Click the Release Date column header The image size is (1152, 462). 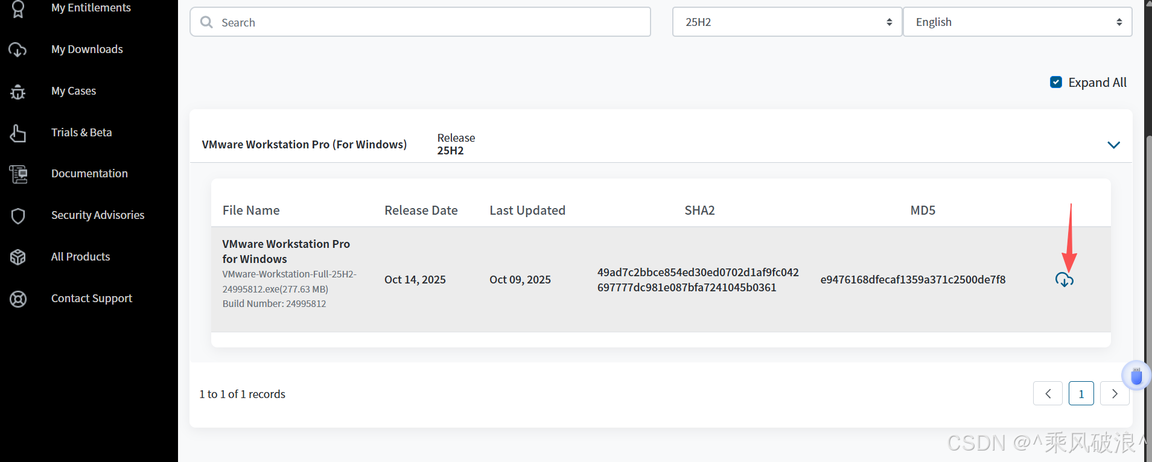(x=421, y=210)
